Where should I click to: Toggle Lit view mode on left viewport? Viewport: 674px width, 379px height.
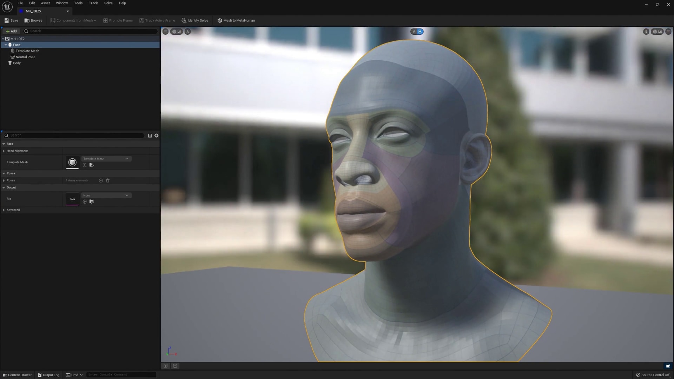pos(177,32)
